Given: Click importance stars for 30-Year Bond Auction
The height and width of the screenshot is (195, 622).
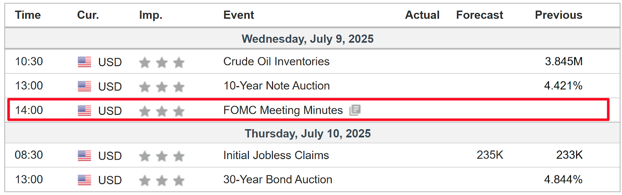Looking at the screenshot, I should tap(162, 180).
